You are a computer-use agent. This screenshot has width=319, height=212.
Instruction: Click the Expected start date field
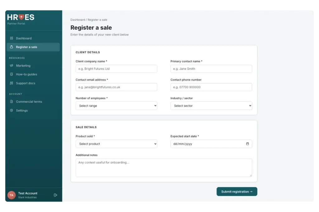click(211, 144)
